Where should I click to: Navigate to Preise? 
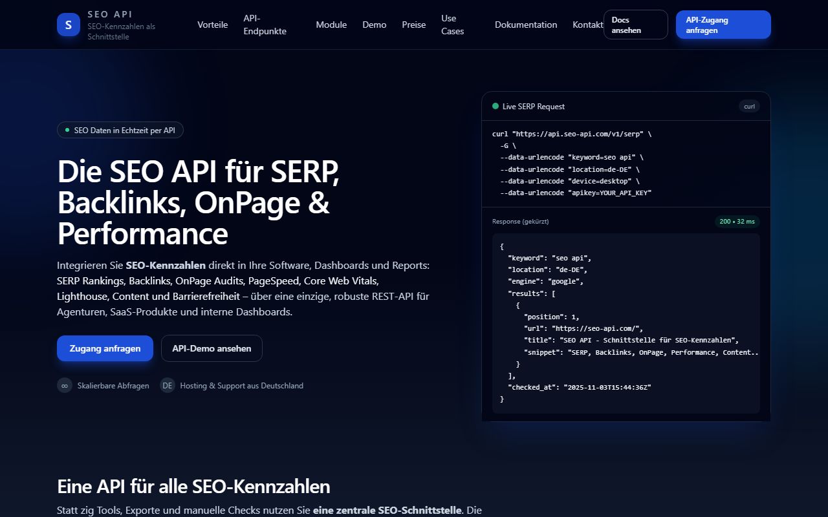(414, 25)
